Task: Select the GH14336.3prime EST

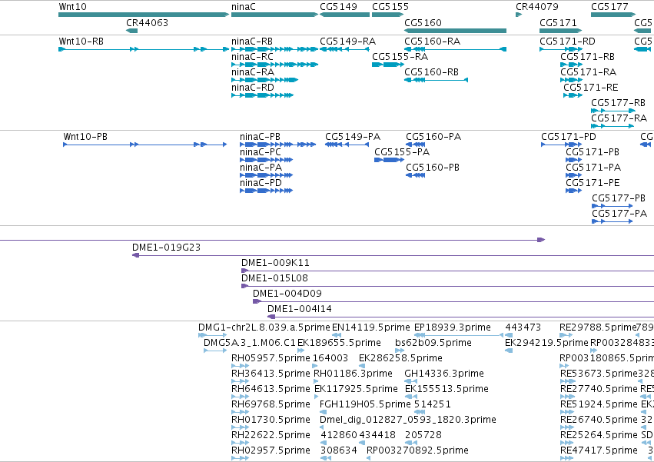Action: pos(411,381)
